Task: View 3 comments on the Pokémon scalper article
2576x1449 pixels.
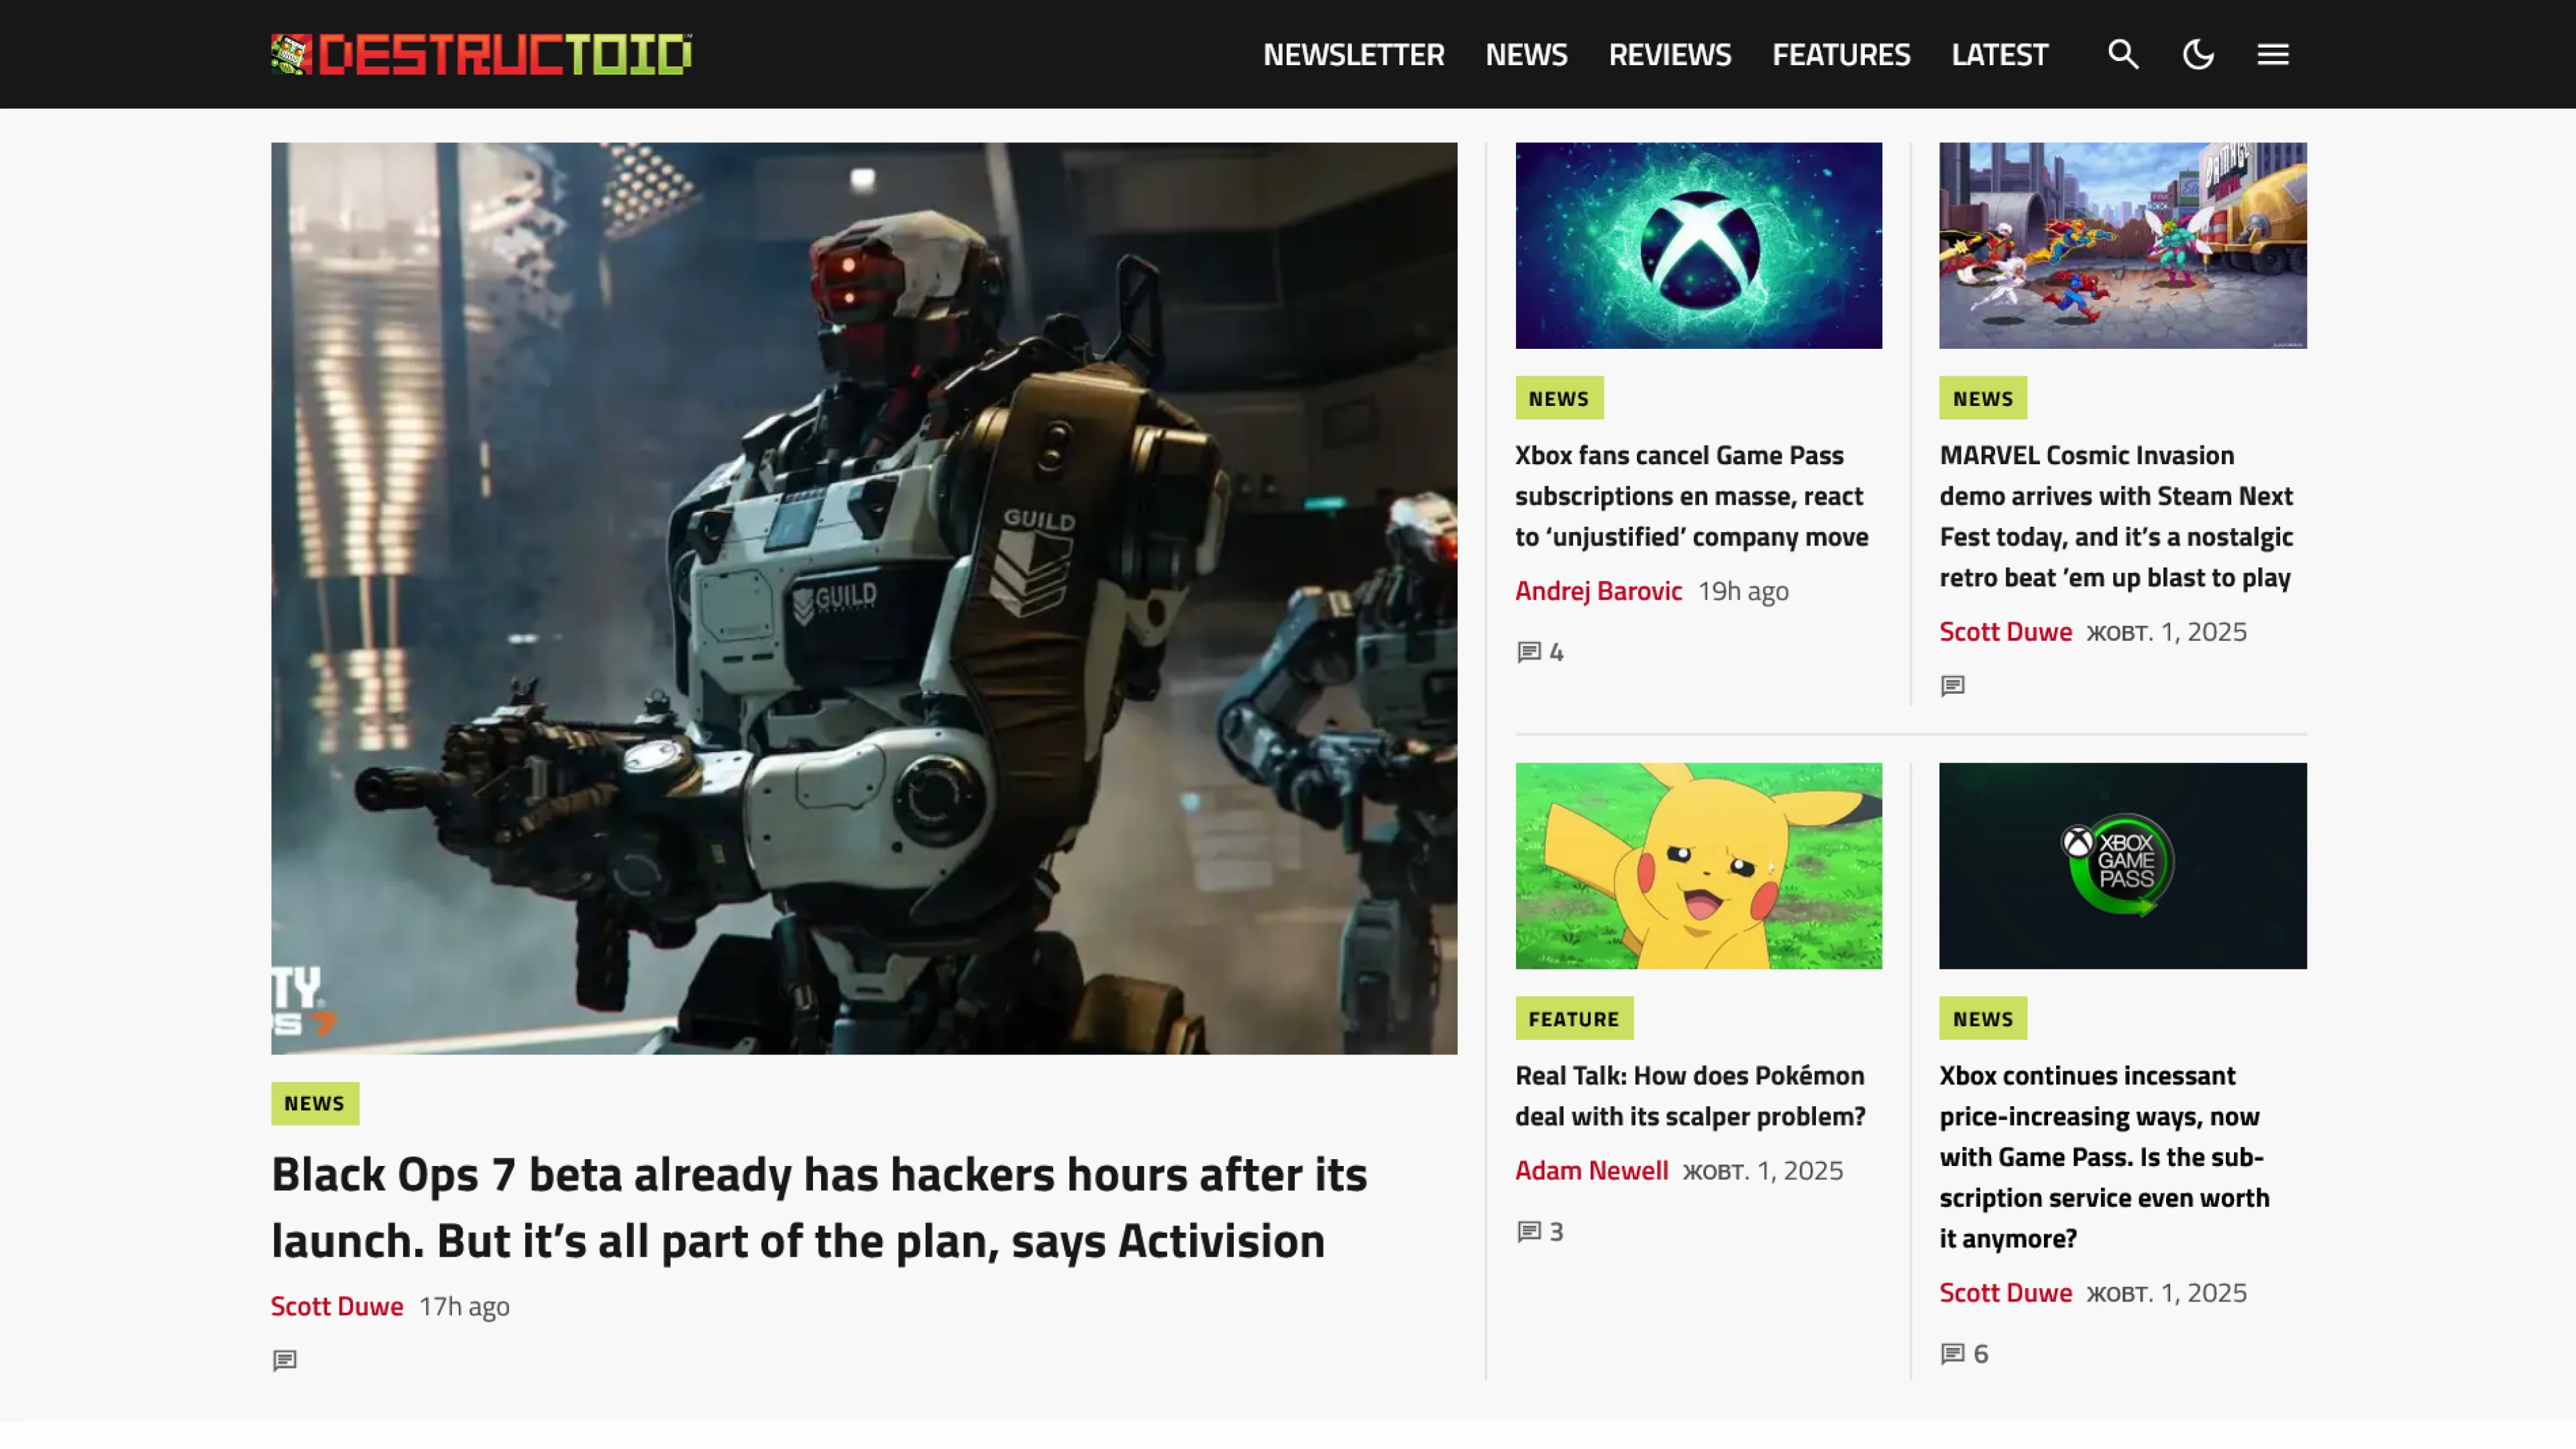Action: [x=1540, y=1232]
